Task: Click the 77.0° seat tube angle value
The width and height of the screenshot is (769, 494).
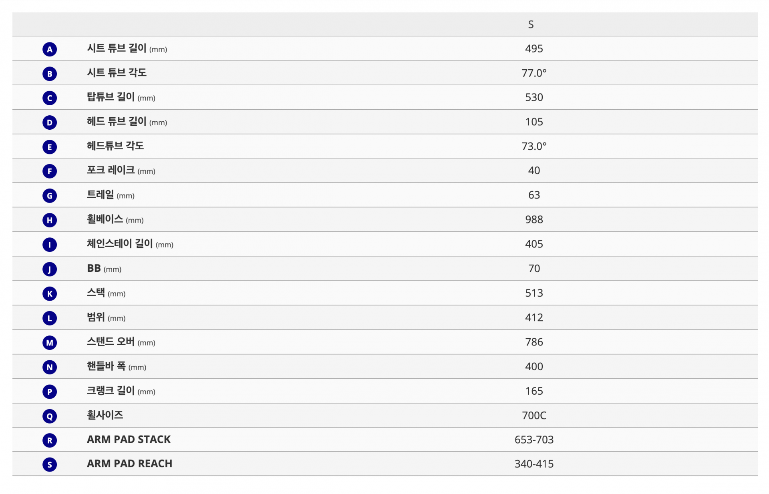Action: [x=534, y=73]
